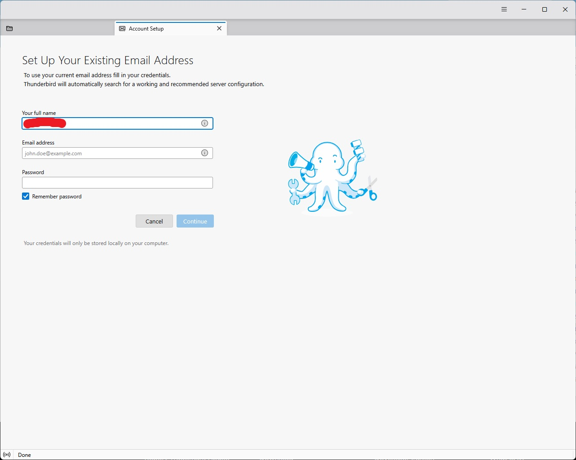This screenshot has height=460, width=576.
Task: Click the "Password" field label
Action: tap(33, 172)
